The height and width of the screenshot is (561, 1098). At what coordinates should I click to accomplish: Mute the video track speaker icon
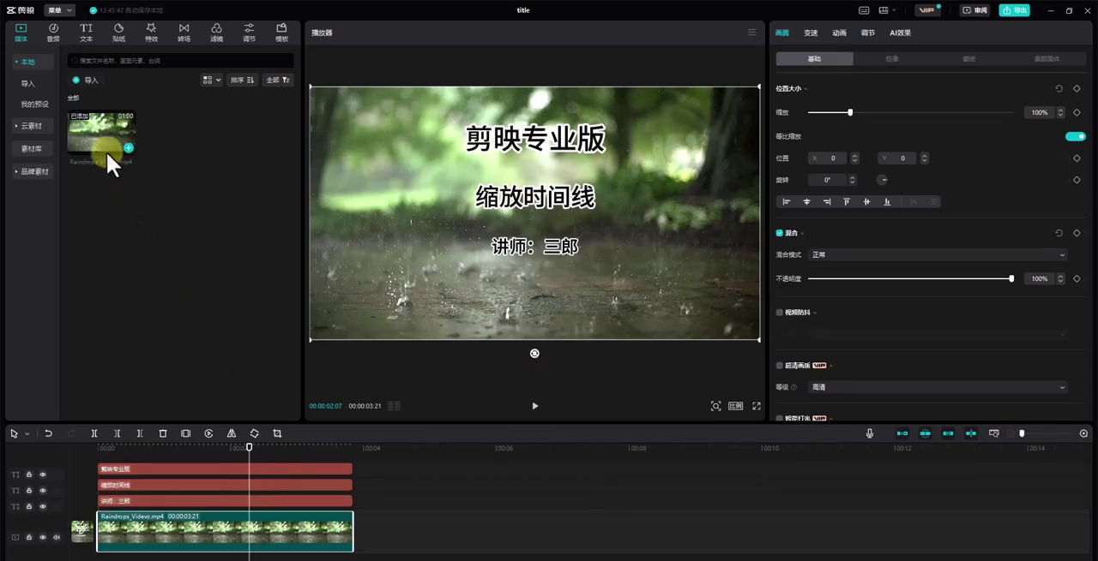click(57, 537)
